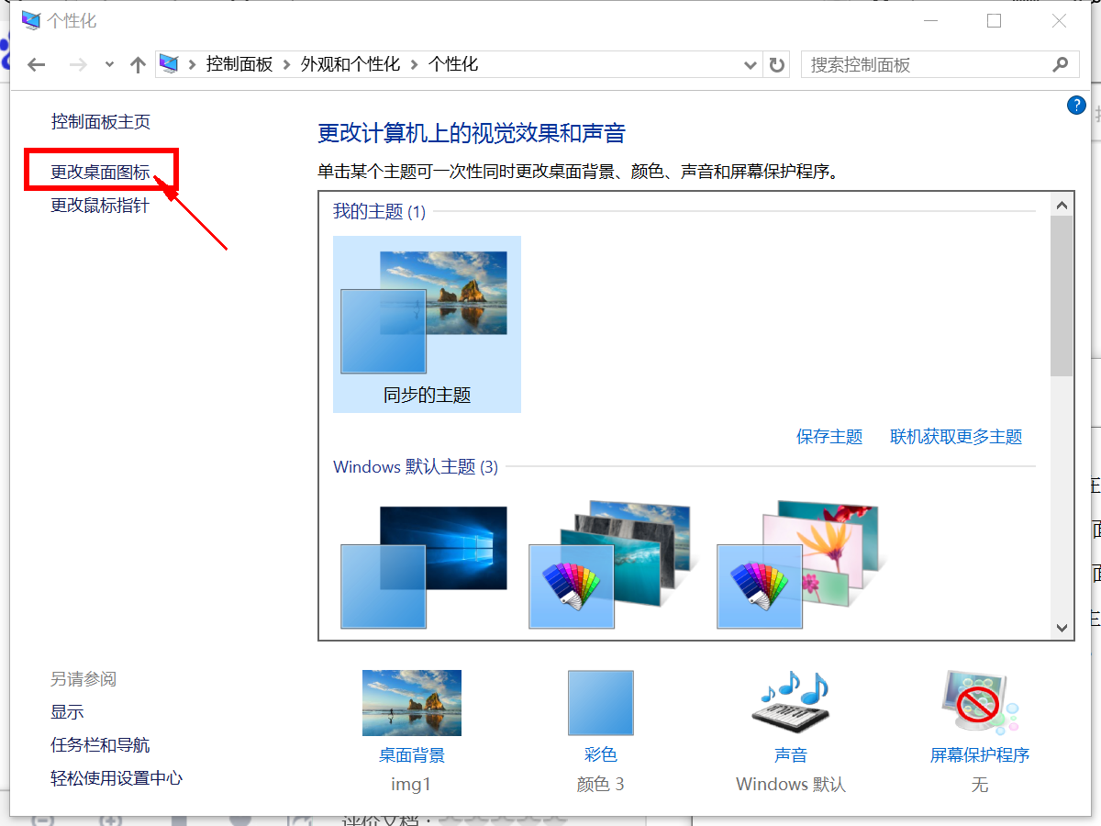Click the up-one-level arrow
The width and height of the screenshot is (1101, 826).
click(138, 64)
